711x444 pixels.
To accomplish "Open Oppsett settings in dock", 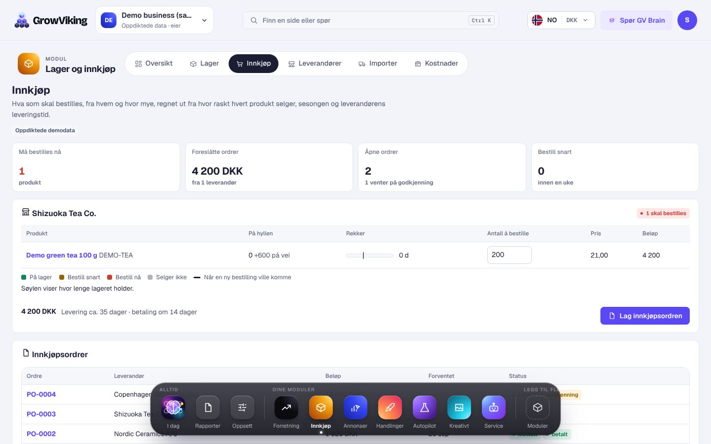I will (x=242, y=407).
